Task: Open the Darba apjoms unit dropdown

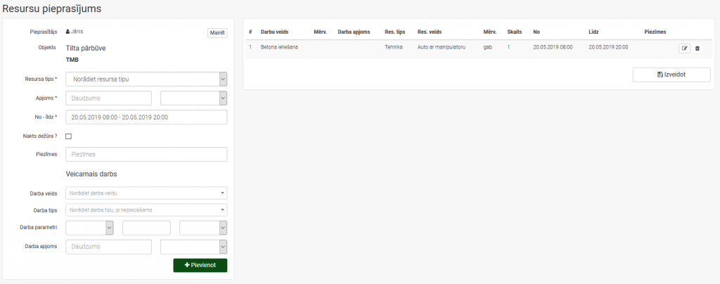Action: (x=194, y=247)
